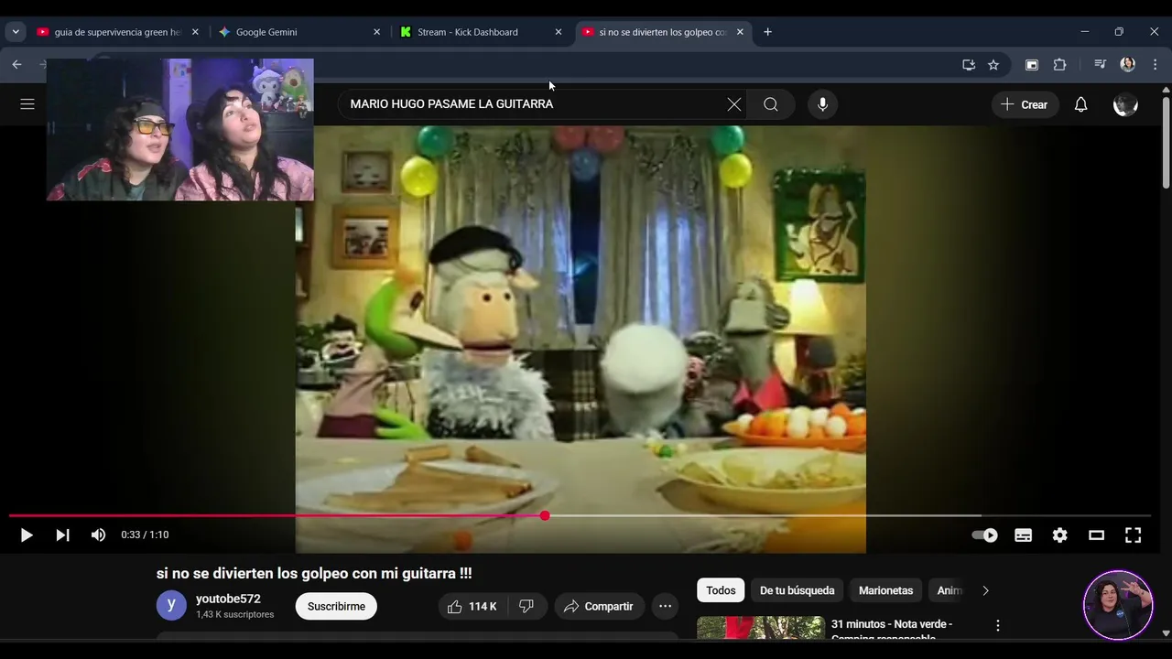Select the Marionetas filter chip
Screen dimensions: 1172x659
(x=885, y=590)
